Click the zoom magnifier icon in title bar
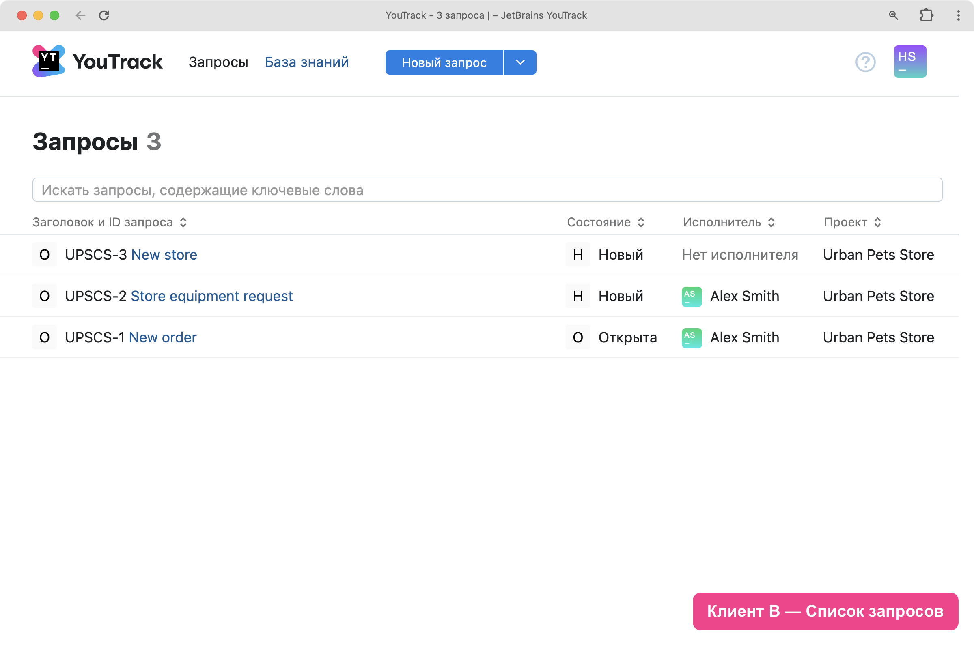The image size is (974, 649). point(893,15)
